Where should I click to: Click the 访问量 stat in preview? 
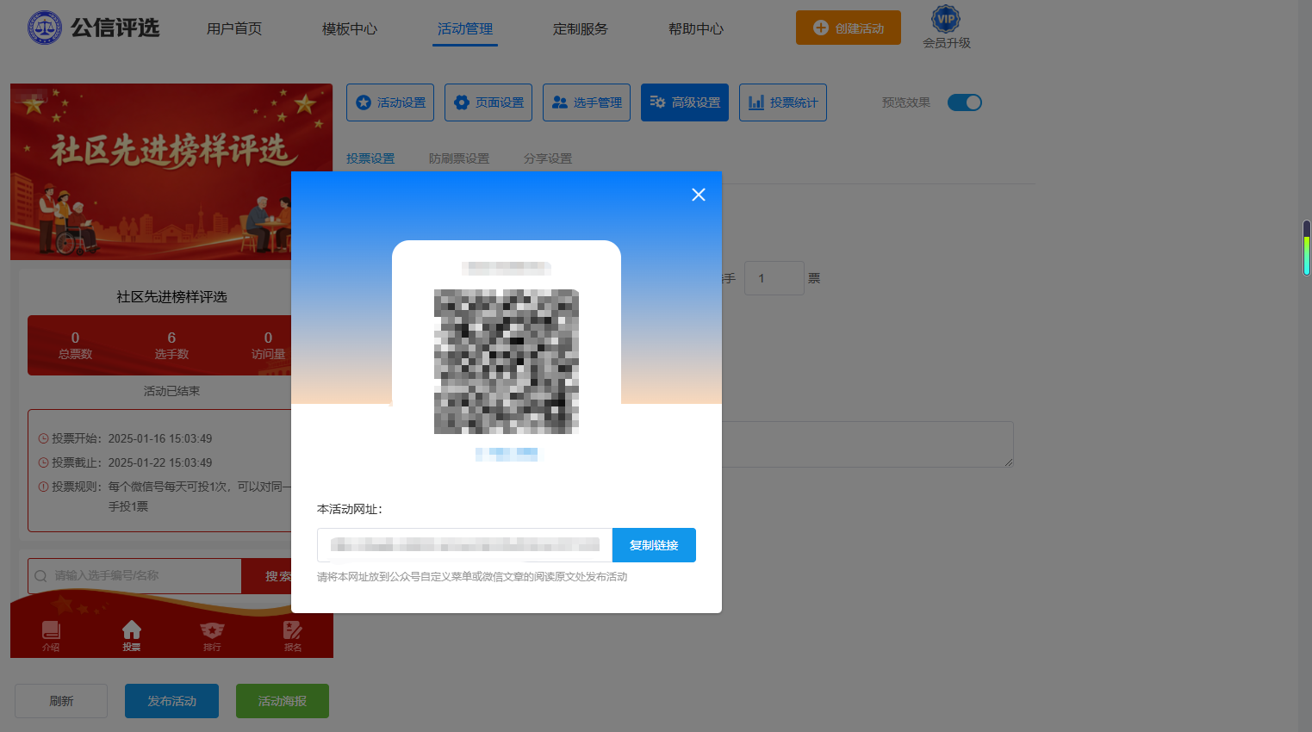[268, 345]
